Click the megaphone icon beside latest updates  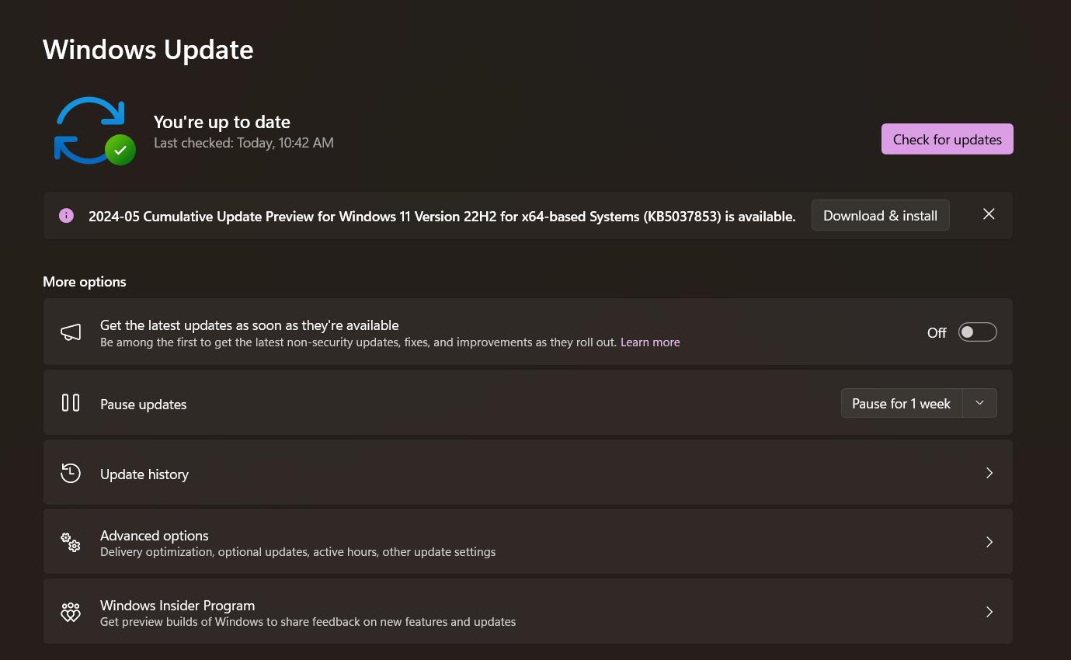click(71, 332)
